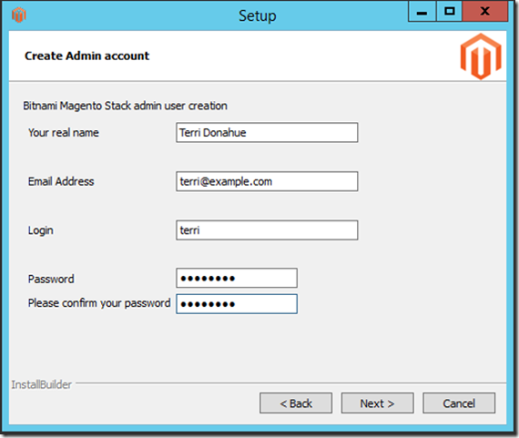Maximize the Setup window
Viewport: 519px width, 438px height.
coord(449,12)
